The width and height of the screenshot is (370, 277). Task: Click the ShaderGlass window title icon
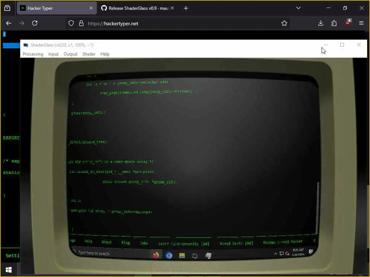(26, 45)
